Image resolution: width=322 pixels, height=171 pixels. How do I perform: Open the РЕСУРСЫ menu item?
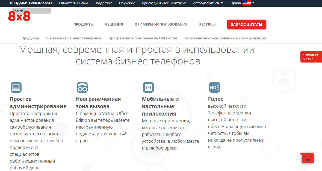pyautogui.click(x=207, y=24)
